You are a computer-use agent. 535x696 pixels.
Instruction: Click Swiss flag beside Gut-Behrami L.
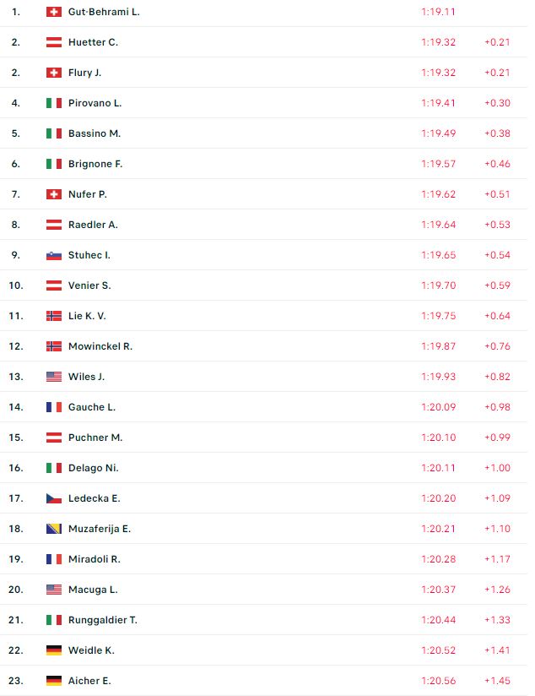tap(54, 12)
